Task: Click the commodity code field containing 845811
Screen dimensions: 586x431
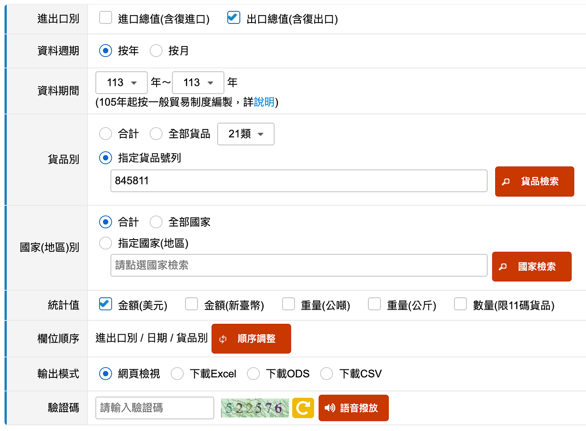Action: [x=299, y=181]
